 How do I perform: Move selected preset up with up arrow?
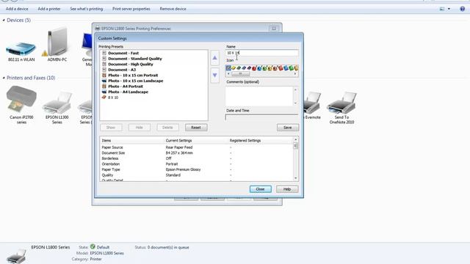point(214,58)
